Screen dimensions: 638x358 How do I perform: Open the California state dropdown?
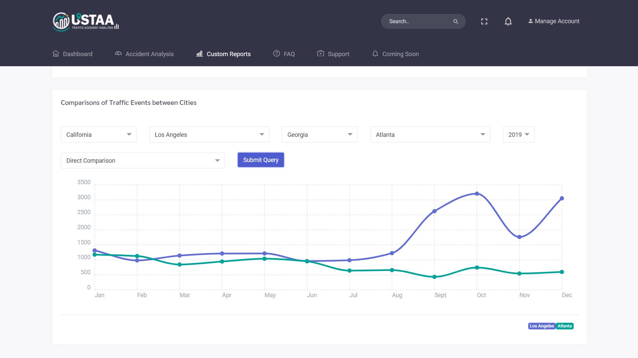(x=99, y=134)
